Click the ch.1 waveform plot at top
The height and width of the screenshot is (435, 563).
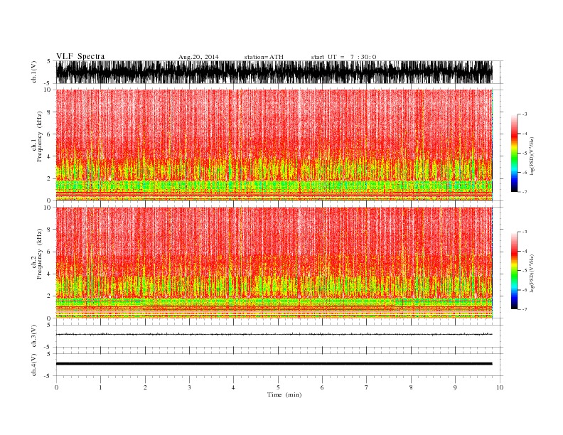(274, 72)
